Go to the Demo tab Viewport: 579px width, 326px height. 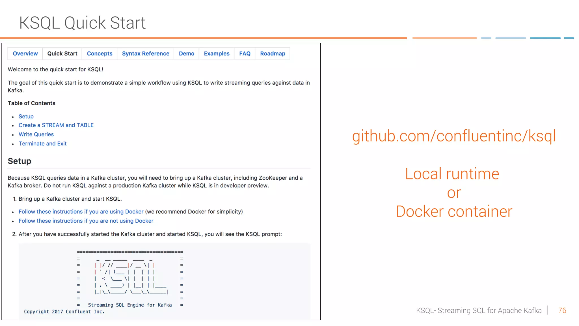(x=187, y=54)
